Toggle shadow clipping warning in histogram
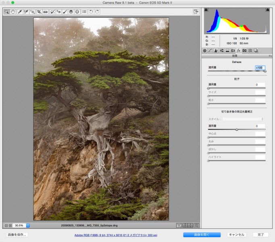 coord(206,10)
